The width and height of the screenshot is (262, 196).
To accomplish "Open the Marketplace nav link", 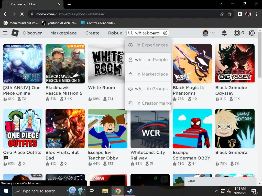I will coord(63,33).
